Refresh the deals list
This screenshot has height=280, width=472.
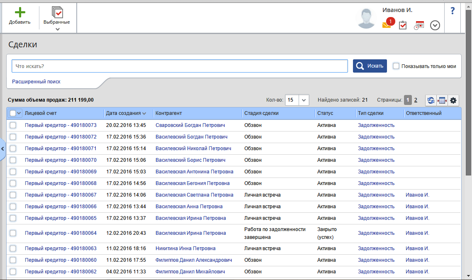(431, 100)
